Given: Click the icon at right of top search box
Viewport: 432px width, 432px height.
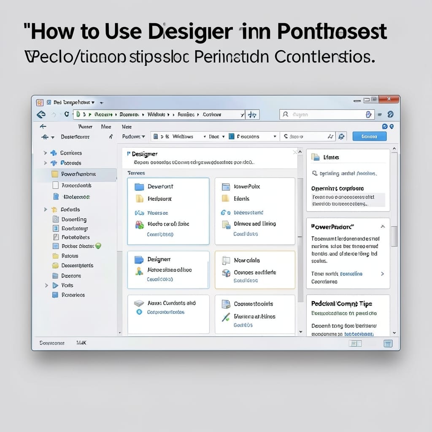Looking at the screenshot, I should (368, 115).
